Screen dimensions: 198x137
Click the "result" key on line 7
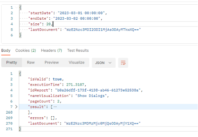click(37, 107)
